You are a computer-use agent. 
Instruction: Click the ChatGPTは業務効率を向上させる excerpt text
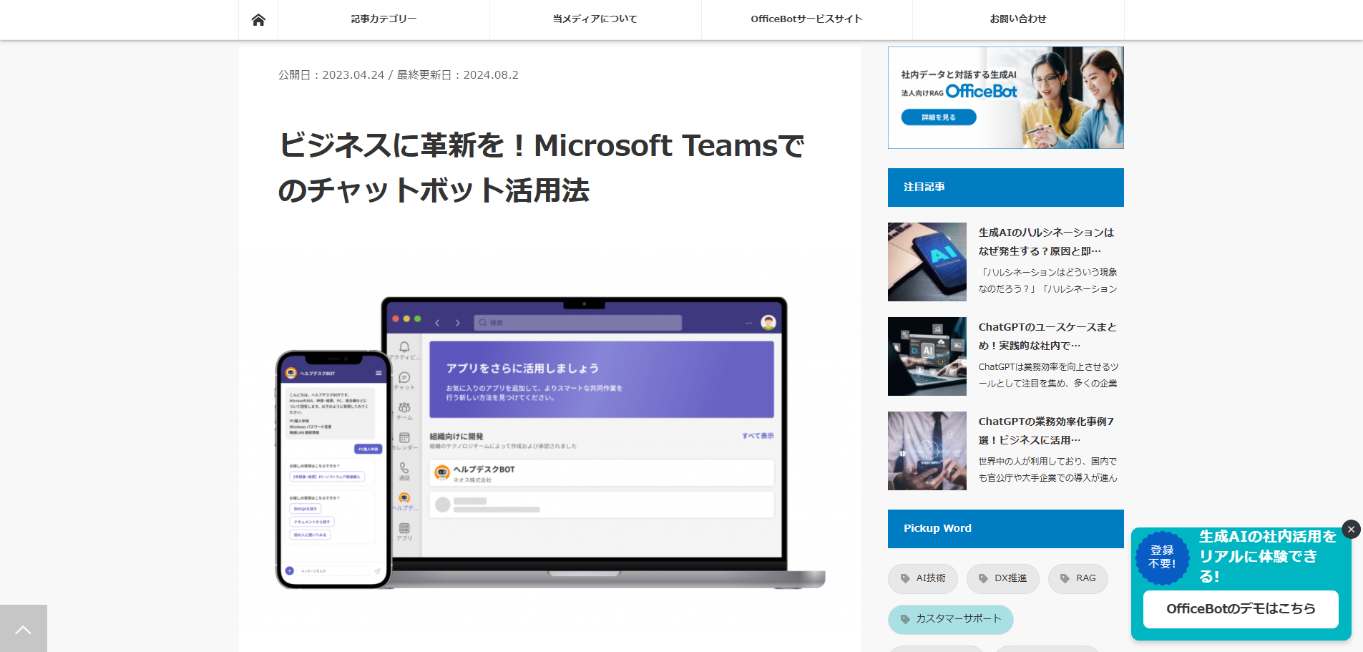[1048, 375]
